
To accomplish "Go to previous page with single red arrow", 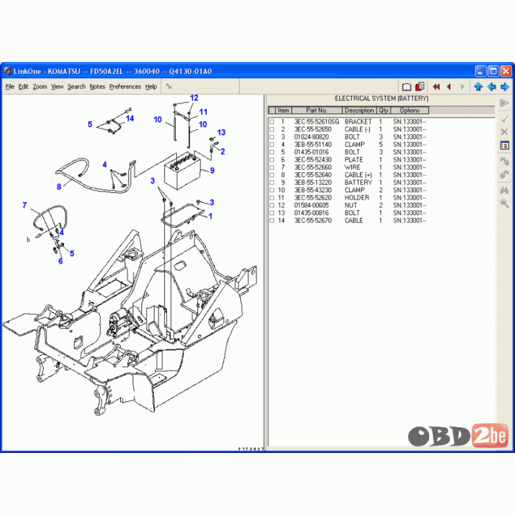I will point(449,86).
